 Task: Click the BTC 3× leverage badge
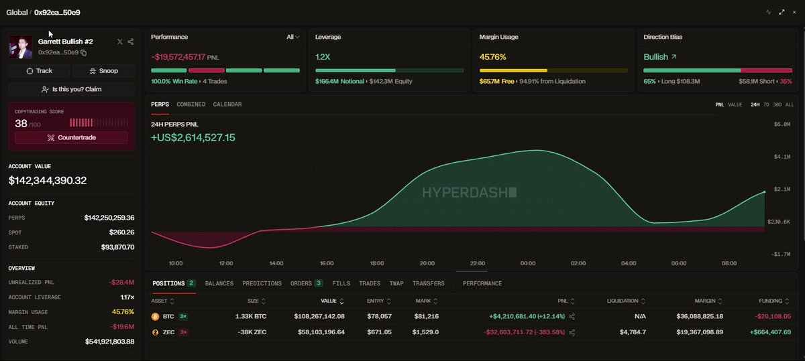(183, 316)
